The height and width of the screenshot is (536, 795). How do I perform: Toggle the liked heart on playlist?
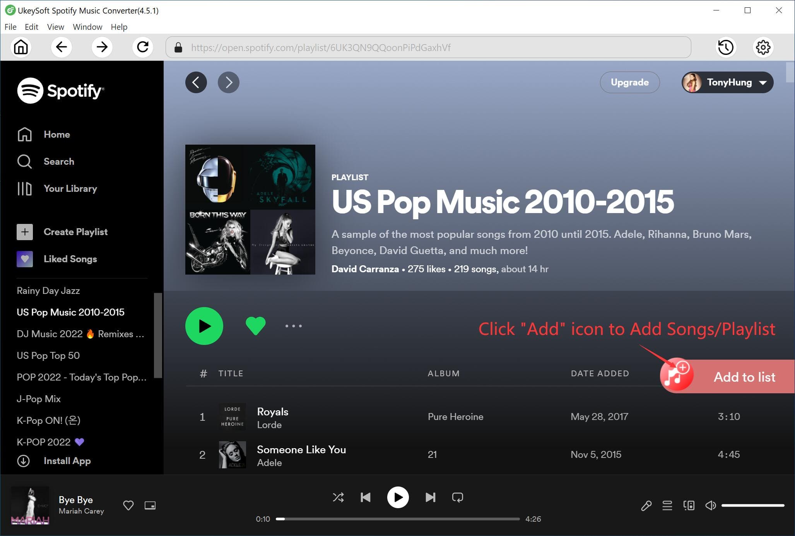[x=255, y=326]
